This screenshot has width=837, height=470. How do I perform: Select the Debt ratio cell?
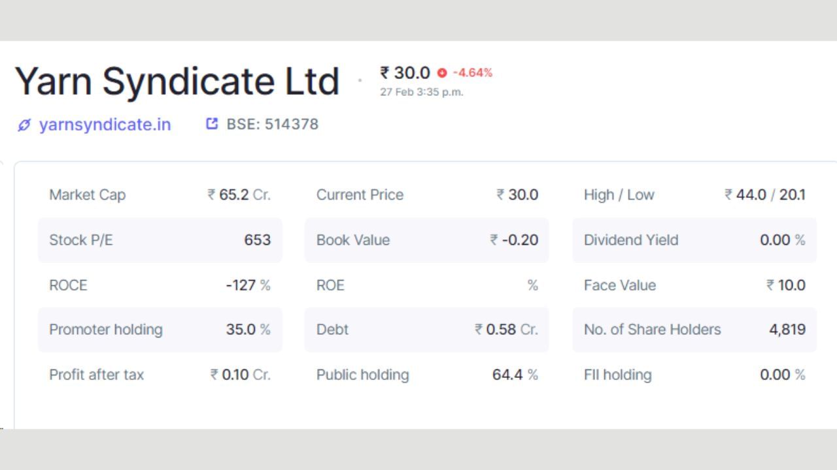pos(427,330)
